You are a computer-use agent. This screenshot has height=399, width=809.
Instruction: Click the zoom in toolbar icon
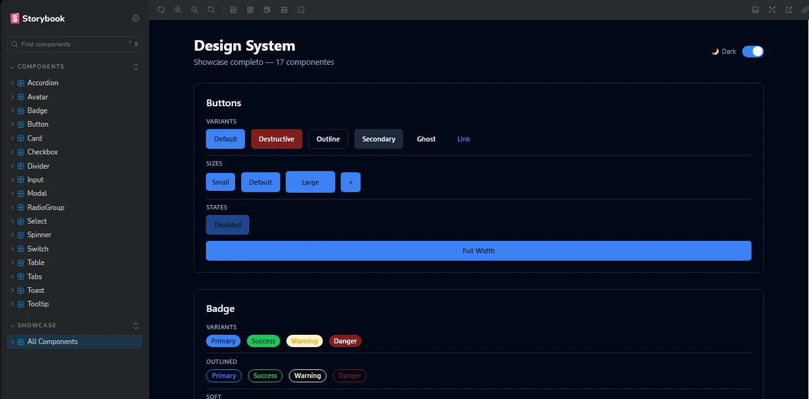pyautogui.click(x=178, y=10)
